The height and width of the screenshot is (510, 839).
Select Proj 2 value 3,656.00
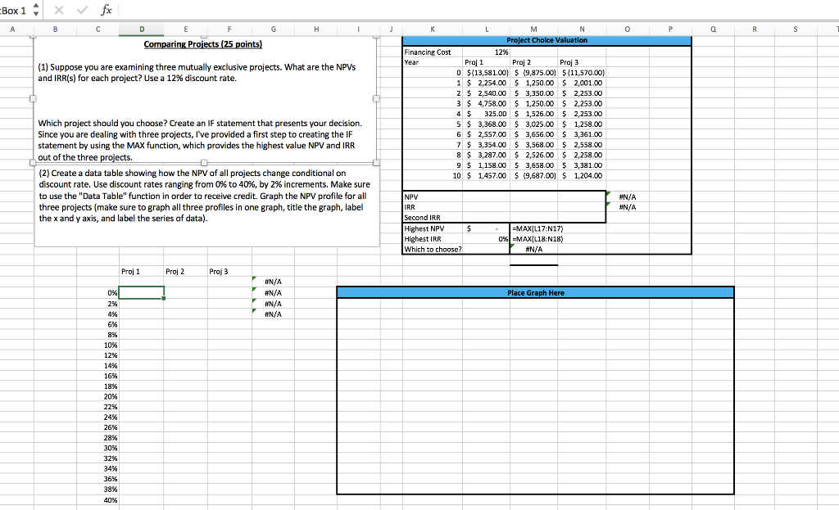[x=534, y=135]
